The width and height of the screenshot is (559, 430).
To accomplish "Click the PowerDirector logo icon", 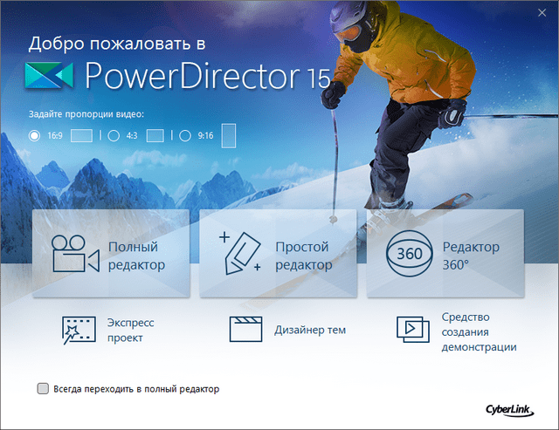I will pyautogui.click(x=50, y=76).
